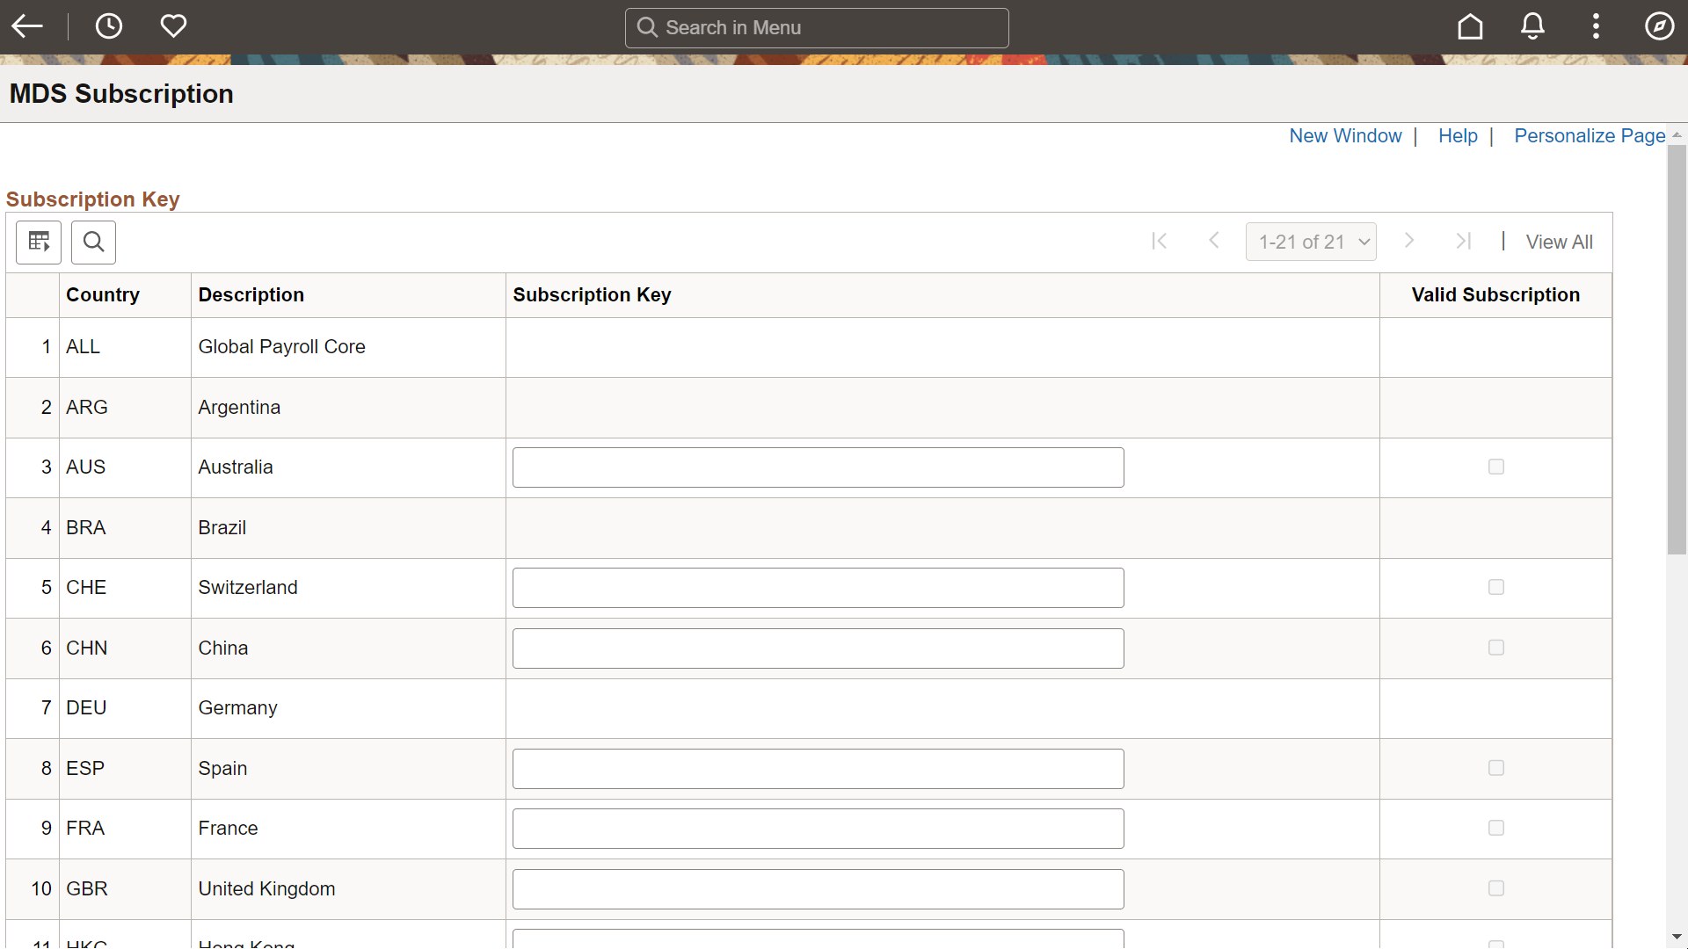
Task: Click the View All link
Action: pyautogui.click(x=1560, y=243)
